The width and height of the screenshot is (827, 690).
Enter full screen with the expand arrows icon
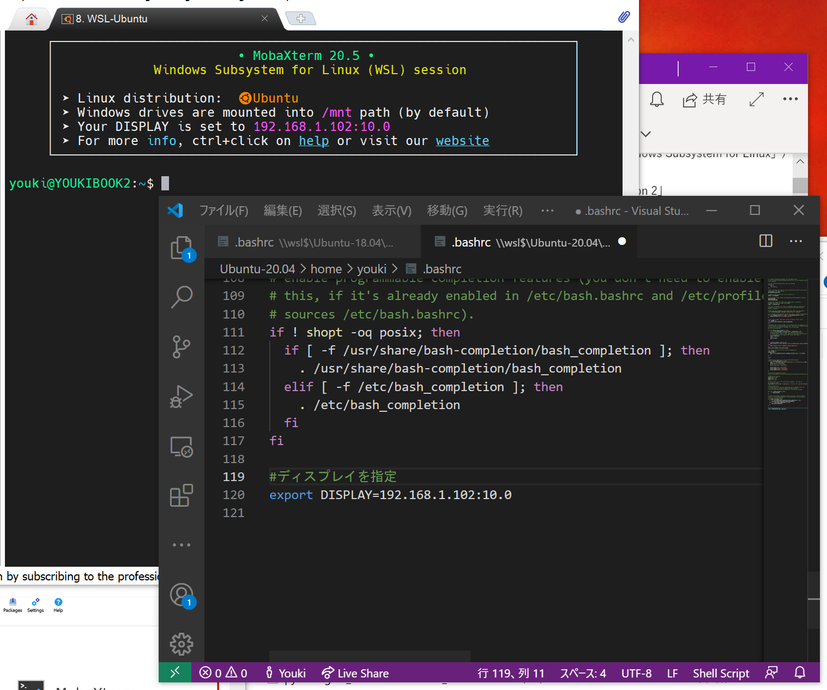(x=757, y=99)
